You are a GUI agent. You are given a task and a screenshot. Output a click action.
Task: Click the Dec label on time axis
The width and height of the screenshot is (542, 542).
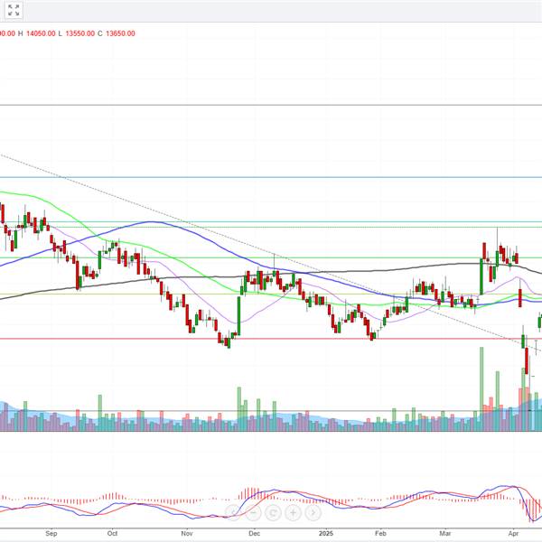(x=254, y=533)
